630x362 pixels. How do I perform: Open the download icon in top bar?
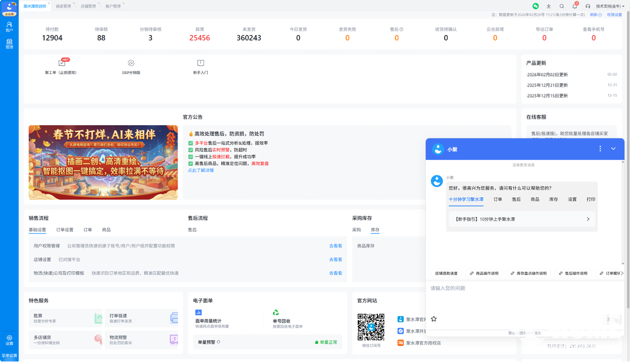coord(548,6)
